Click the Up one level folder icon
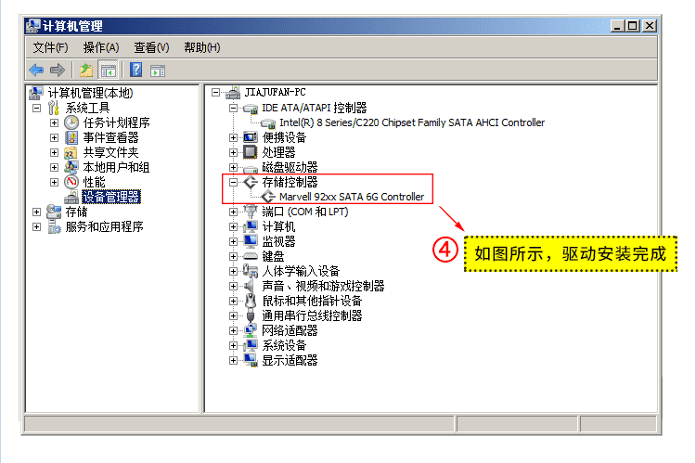Screen dimensions: 696x463 click(x=86, y=71)
